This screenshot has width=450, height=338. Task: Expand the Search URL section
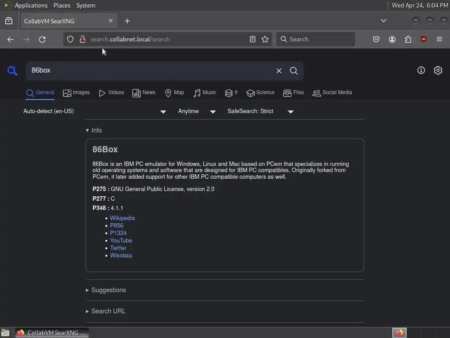coord(105,311)
